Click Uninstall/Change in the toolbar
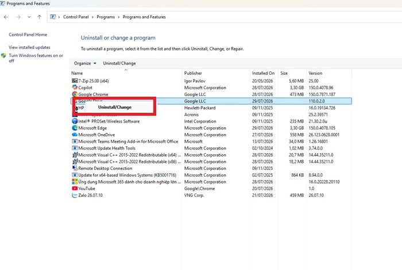The width and height of the screenshot is (402, 270). coord(119,63)
